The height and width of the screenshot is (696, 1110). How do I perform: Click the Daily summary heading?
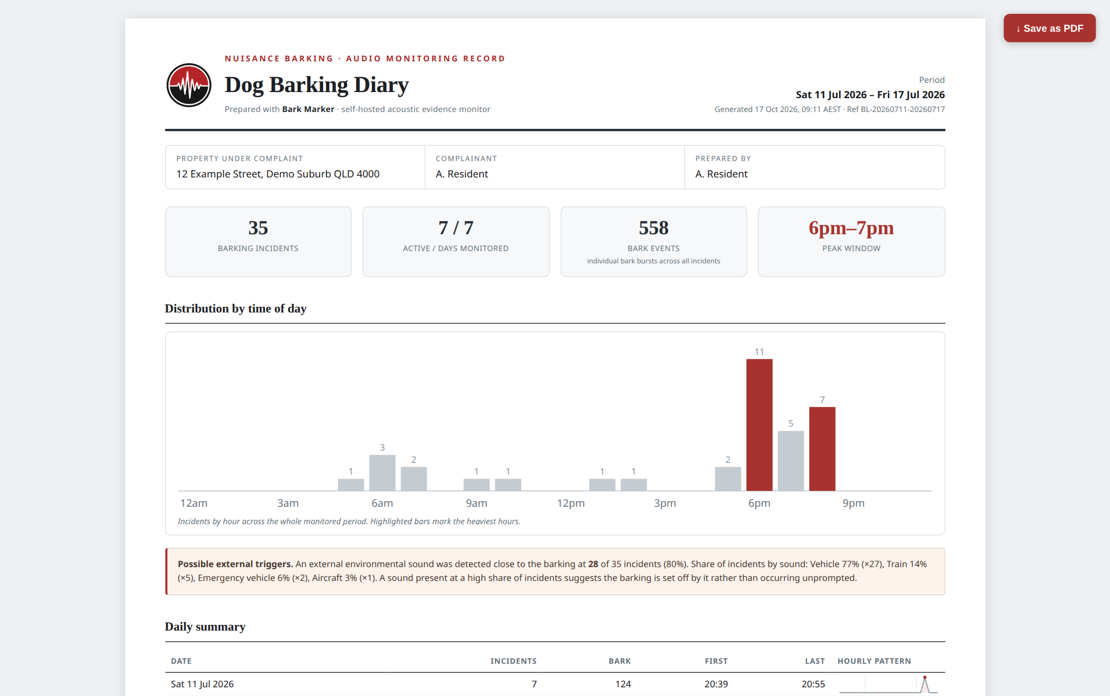coord(205,626)
